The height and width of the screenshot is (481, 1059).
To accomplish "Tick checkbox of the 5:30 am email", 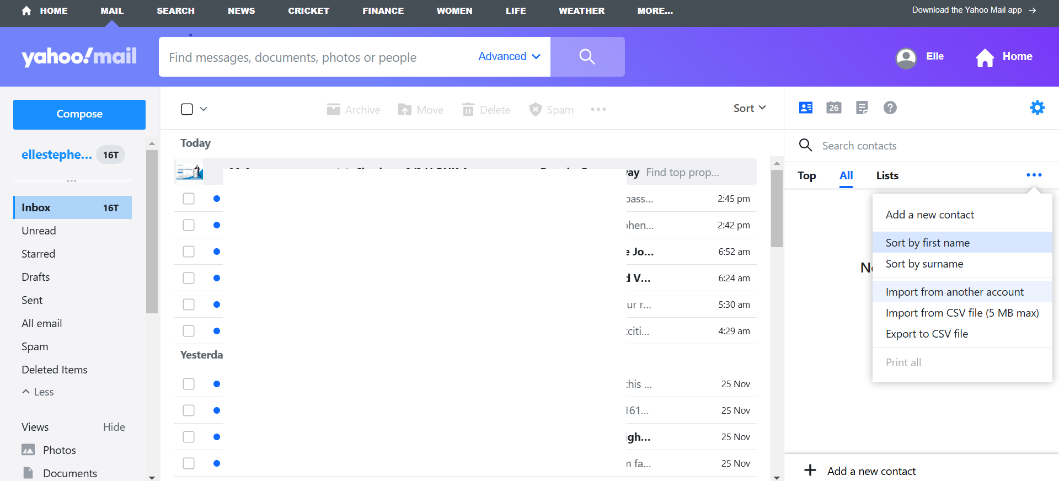I will [x=189, y=304].
